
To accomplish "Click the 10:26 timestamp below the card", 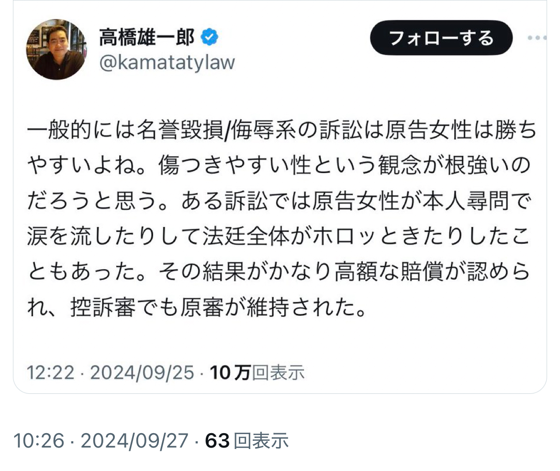I will [x=39, y=441].
